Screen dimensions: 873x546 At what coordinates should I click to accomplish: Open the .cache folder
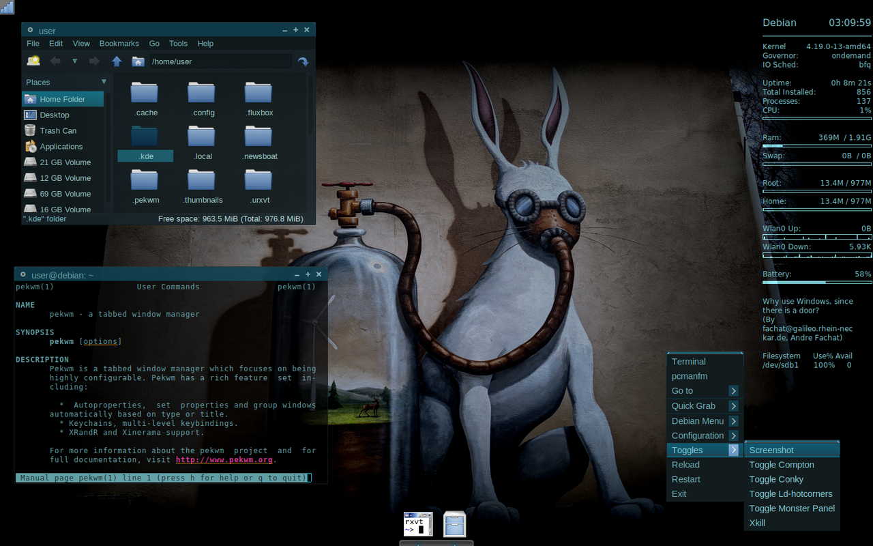[145, 100]
